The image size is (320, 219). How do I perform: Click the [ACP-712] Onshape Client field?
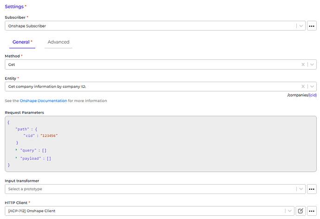tap(149, 211)
